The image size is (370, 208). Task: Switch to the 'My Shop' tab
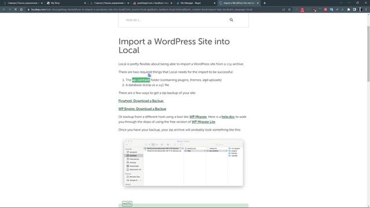pos(65,3)
